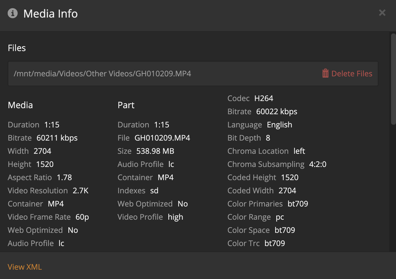396x279 pixels.
Task: Click the 60022 kbps bitrate value
Action: click(277, 112)
